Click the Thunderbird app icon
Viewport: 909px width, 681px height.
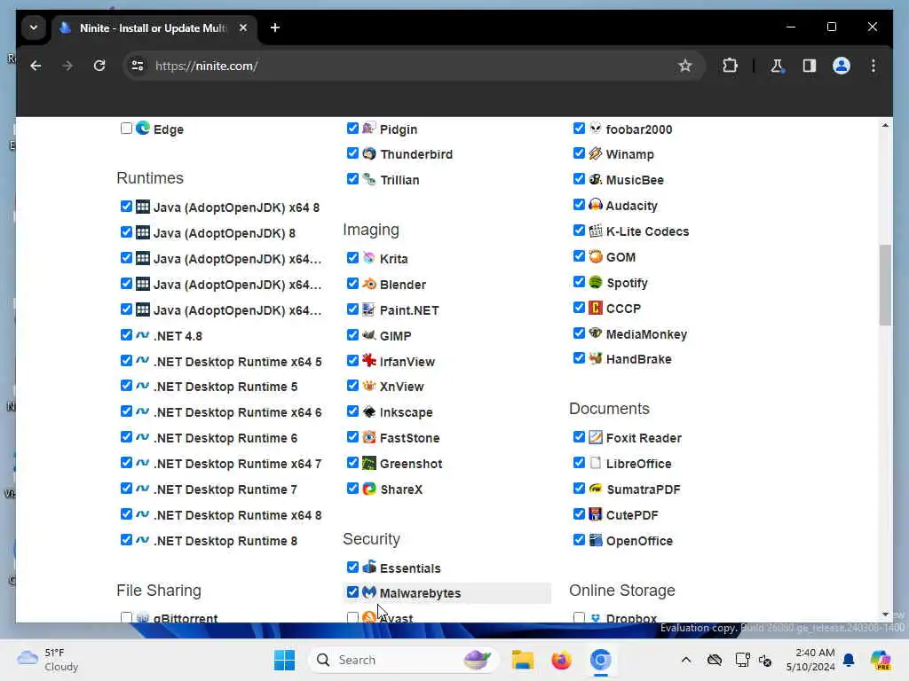pos(369,153)
